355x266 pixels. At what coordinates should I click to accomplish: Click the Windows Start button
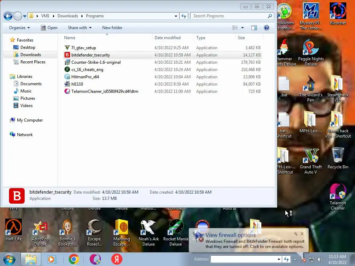pyautogui.click(x=9, y=259)
